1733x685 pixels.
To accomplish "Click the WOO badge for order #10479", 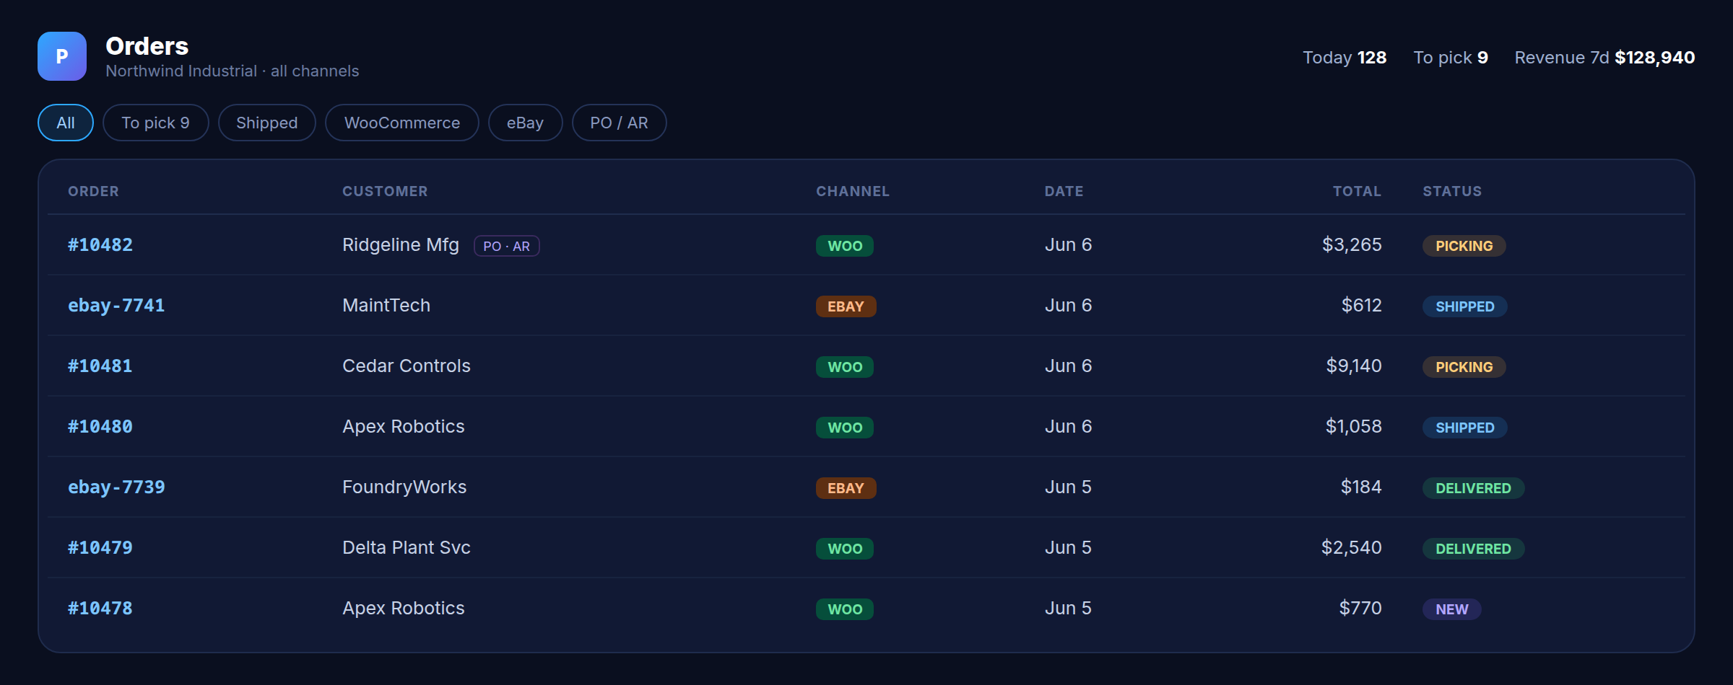I will coord(845,549).
